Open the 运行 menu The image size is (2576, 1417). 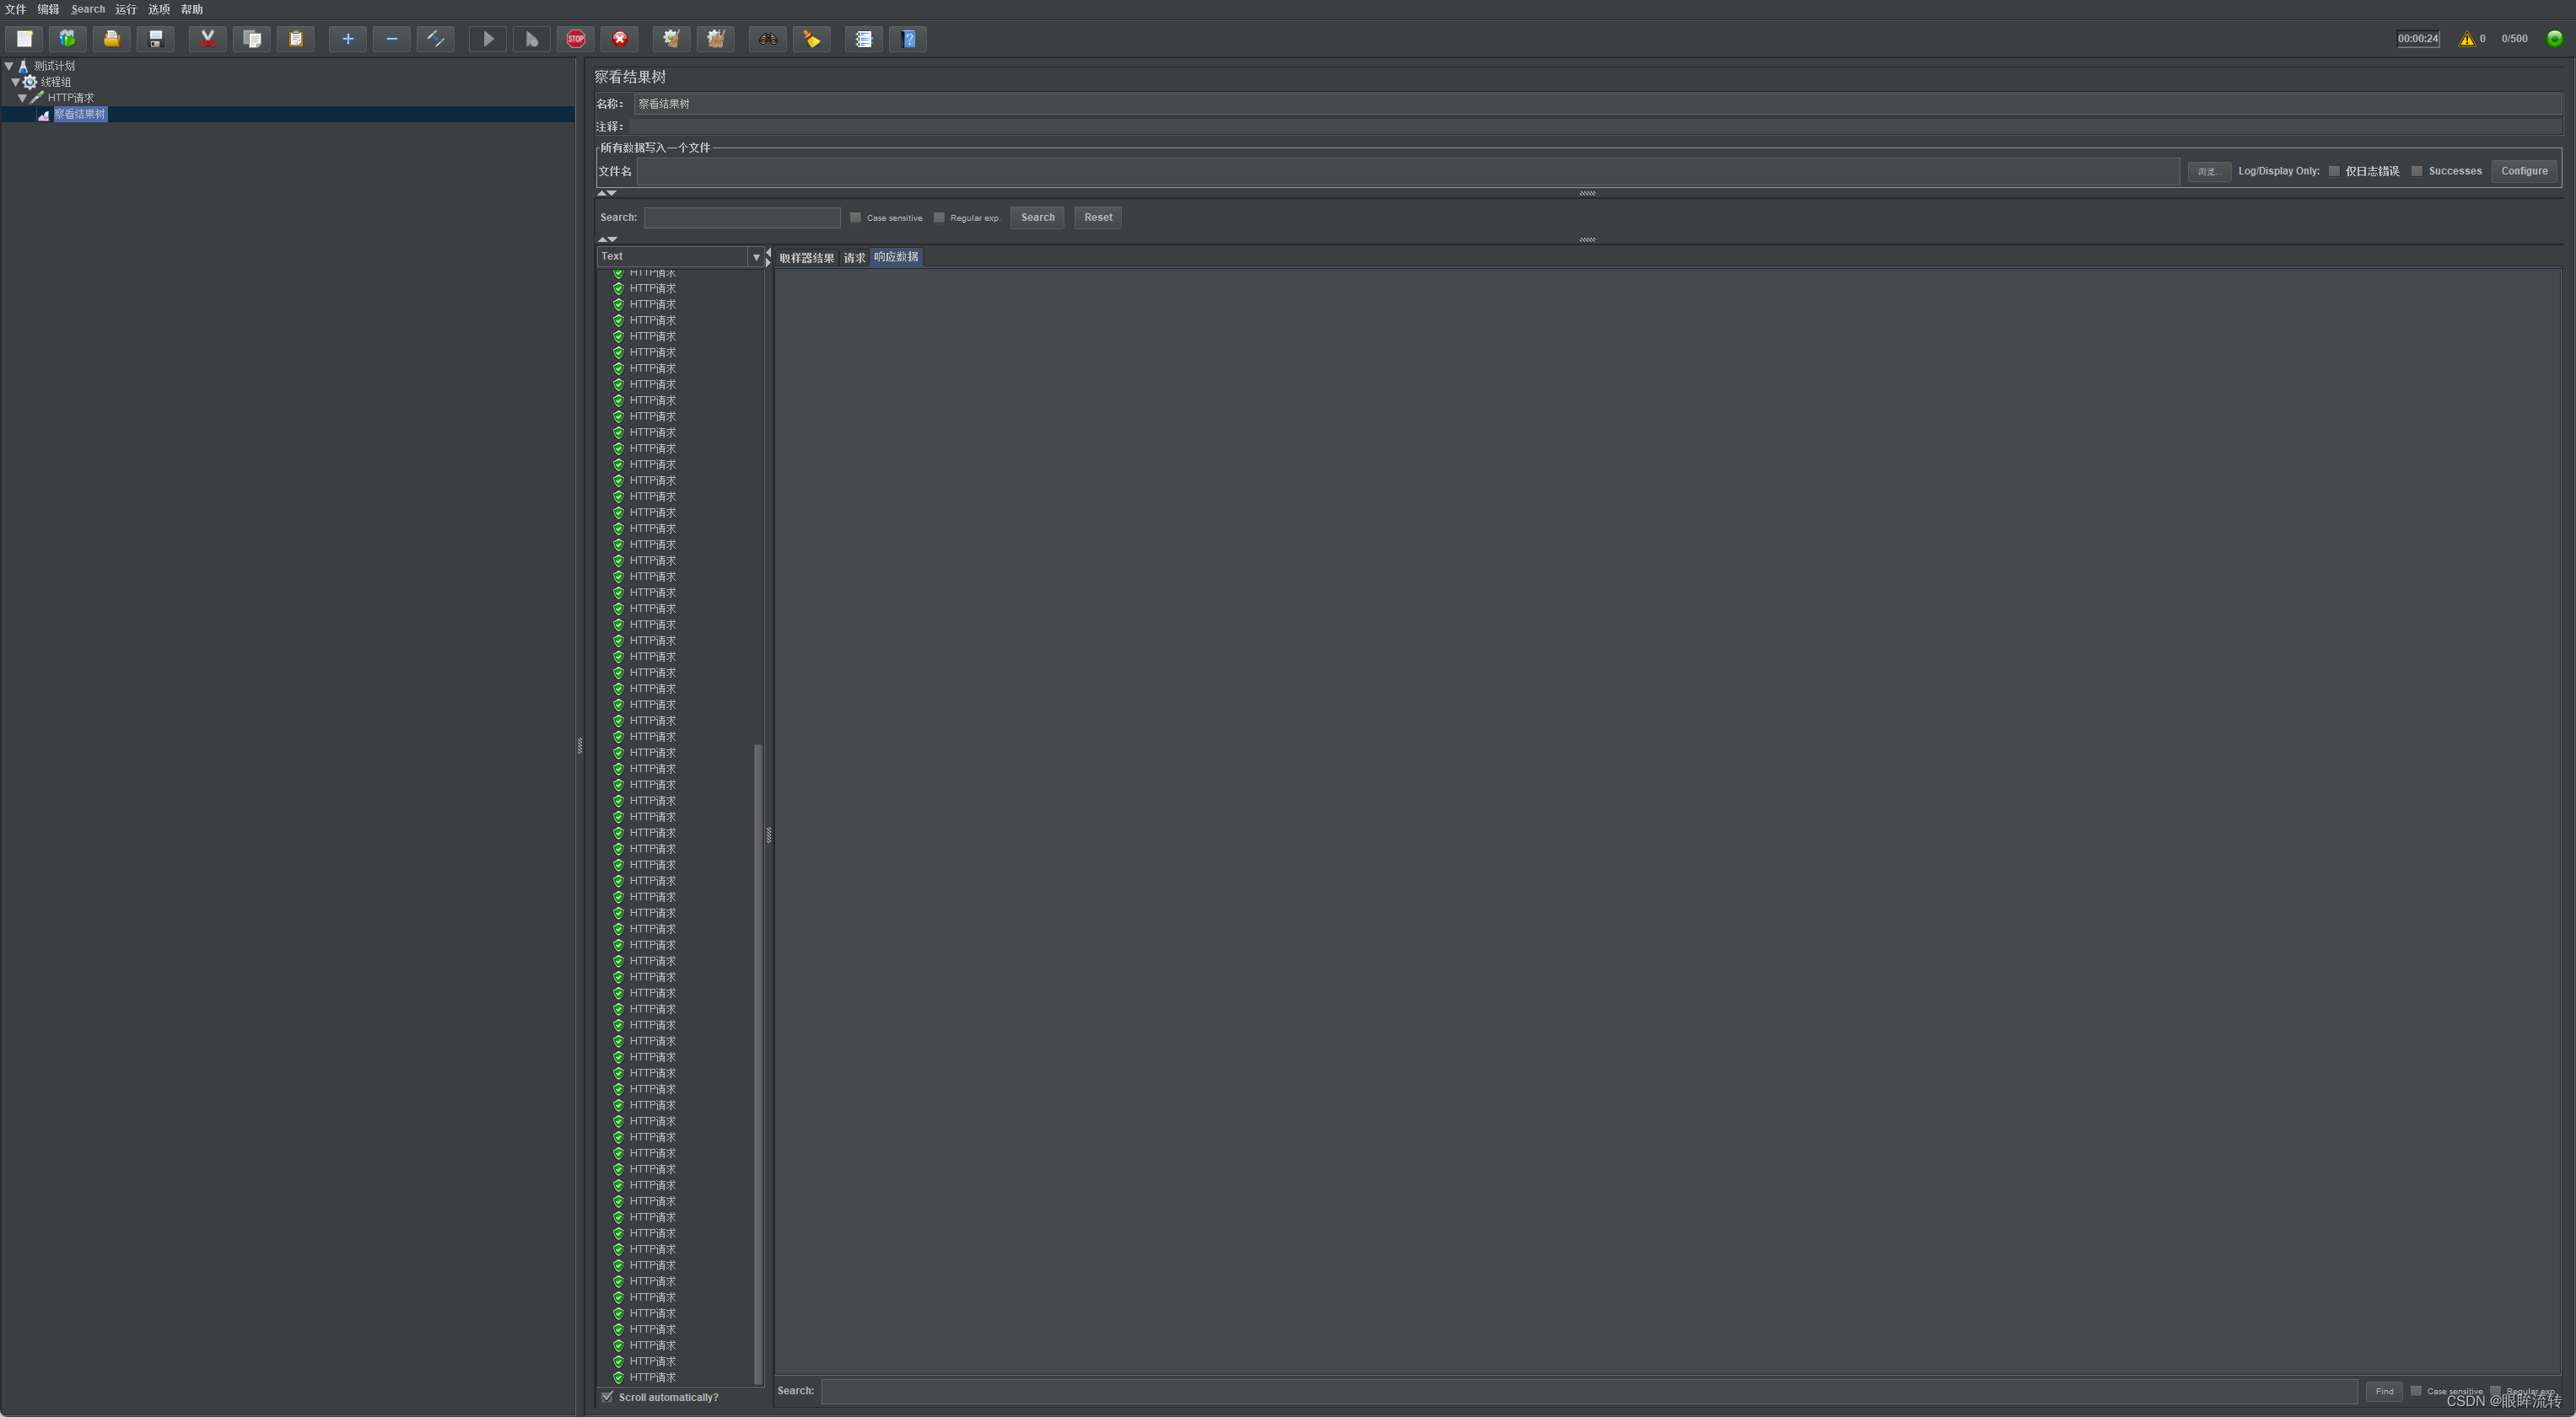tap(126, 10)
